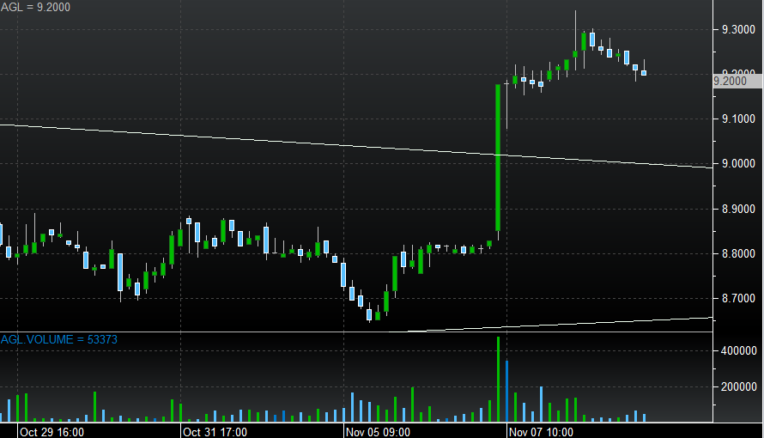
Task: Click the 8.8000 price axis label
Action: 739,254
